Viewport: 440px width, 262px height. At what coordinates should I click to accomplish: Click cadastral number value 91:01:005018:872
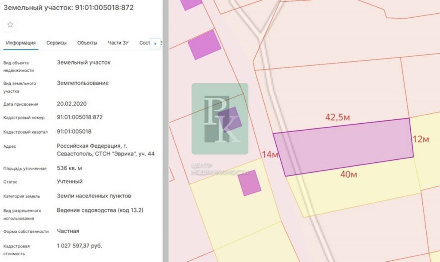click(80, 117)
